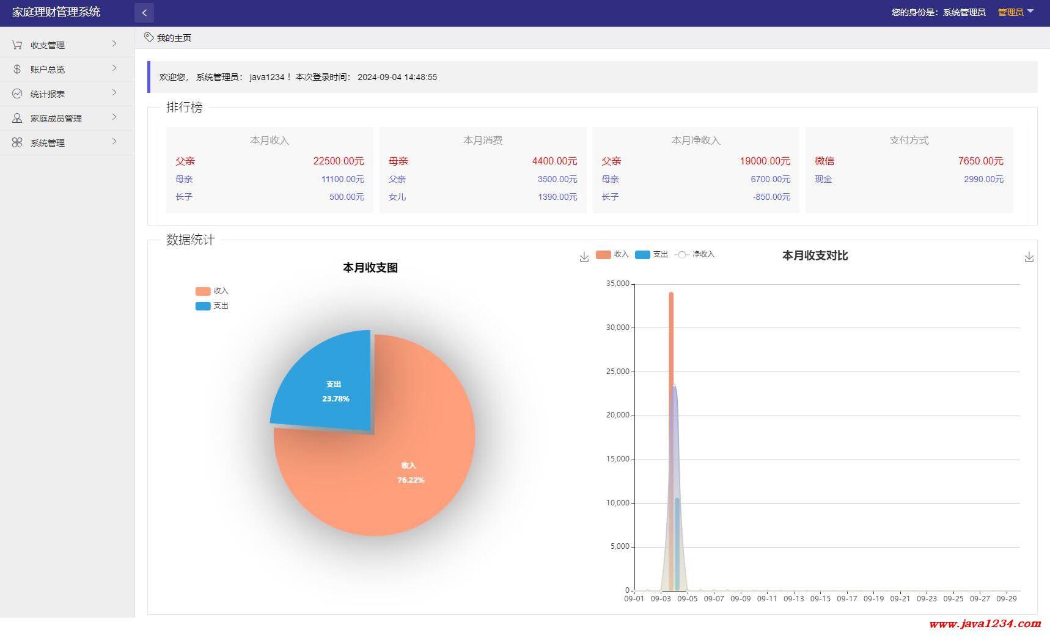Open the 统计报表 menu item

tap(48, 94)
